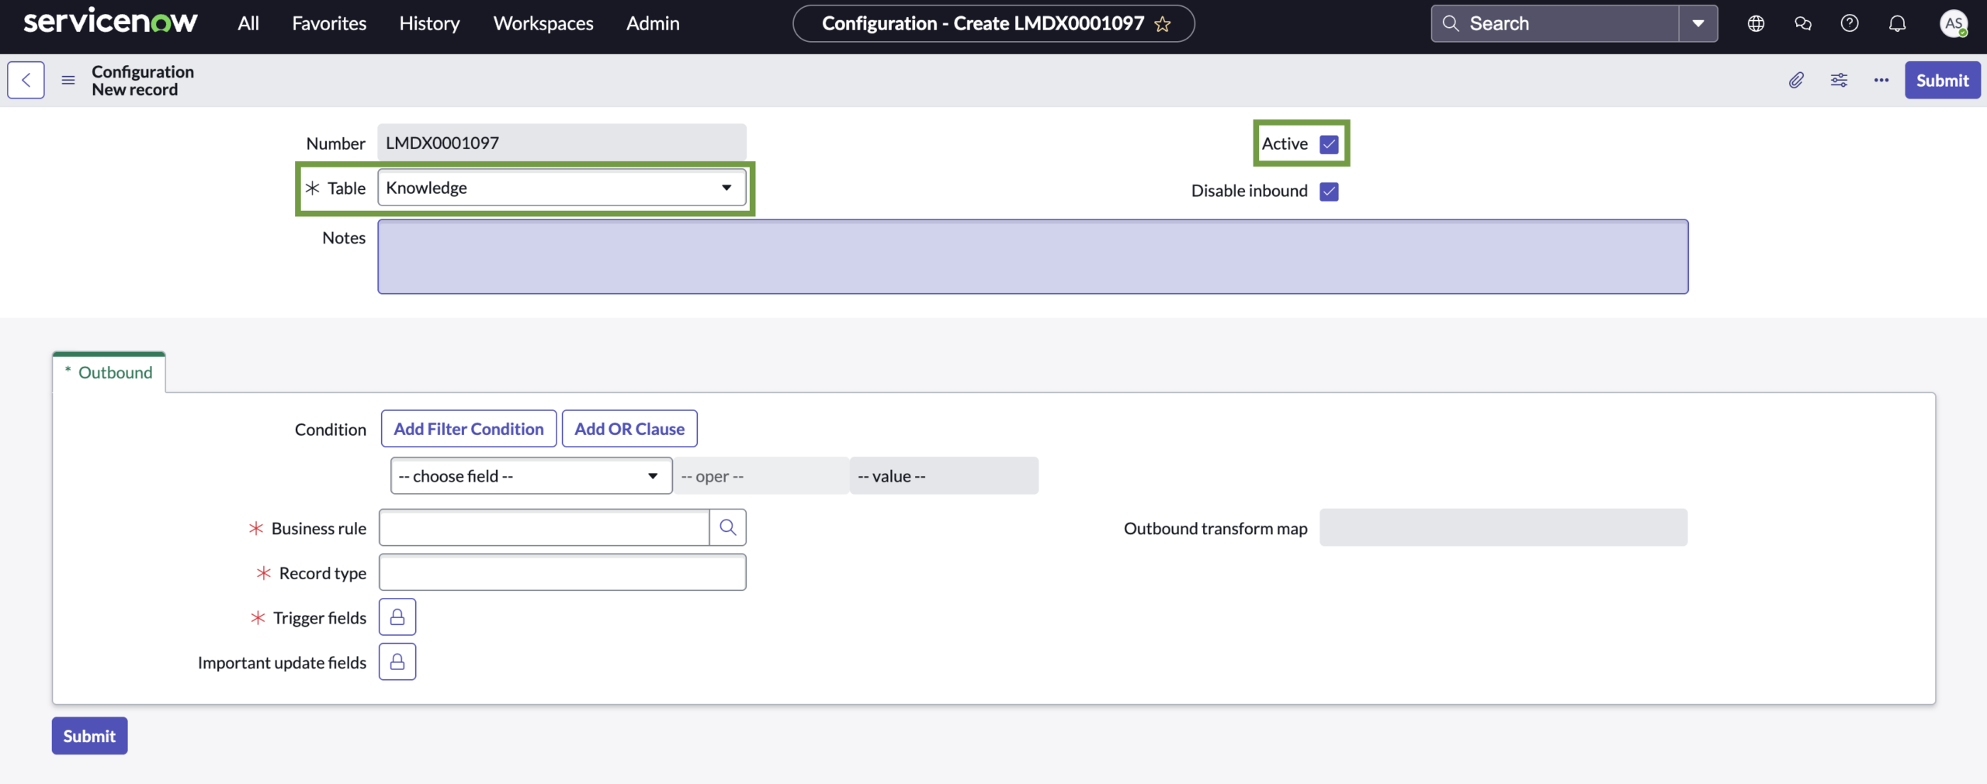Image resolution: width=1987 pixels, height=784 pixels.
Task: Click the Business rule lookup magnifier icon
Action: point(728,527)
